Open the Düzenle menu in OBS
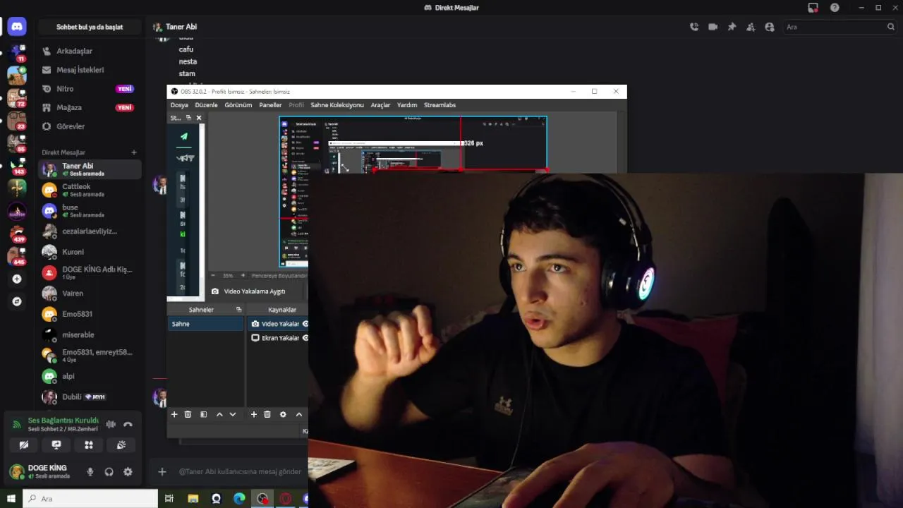The width and height of the screenshot is (903, 508). pyautogui.click(x=207, y=105)
